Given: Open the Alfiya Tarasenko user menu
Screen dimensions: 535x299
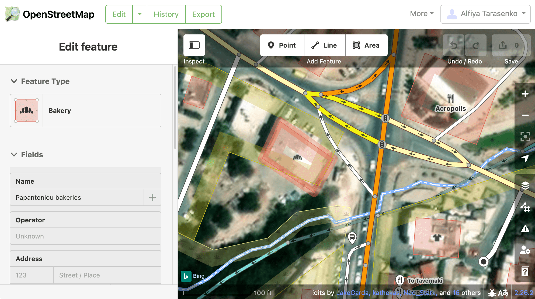Looking at the screenshot, I should [x=485, y=14].
